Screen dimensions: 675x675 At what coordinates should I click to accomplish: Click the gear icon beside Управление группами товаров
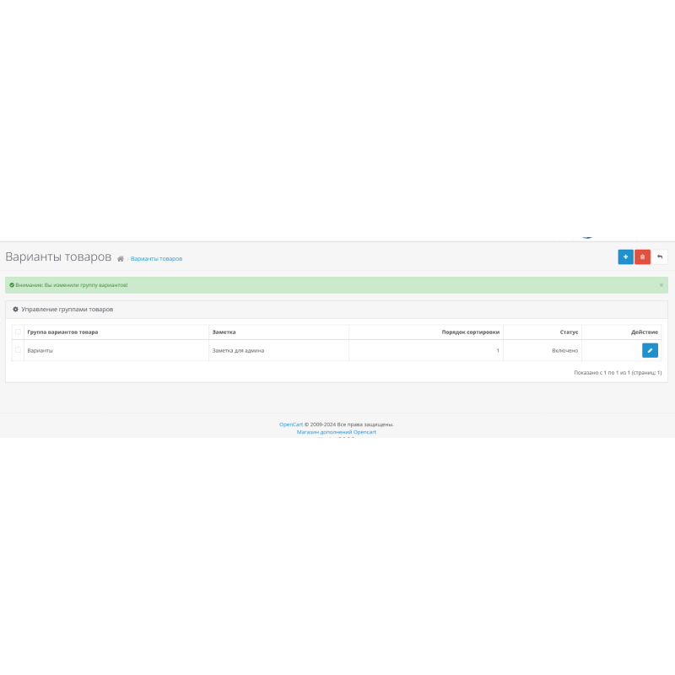(x=15, y=310)
